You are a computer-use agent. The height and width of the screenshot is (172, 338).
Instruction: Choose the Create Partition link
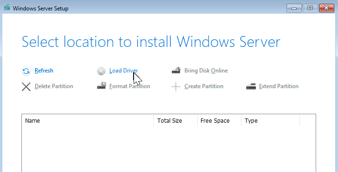point(204,86)
